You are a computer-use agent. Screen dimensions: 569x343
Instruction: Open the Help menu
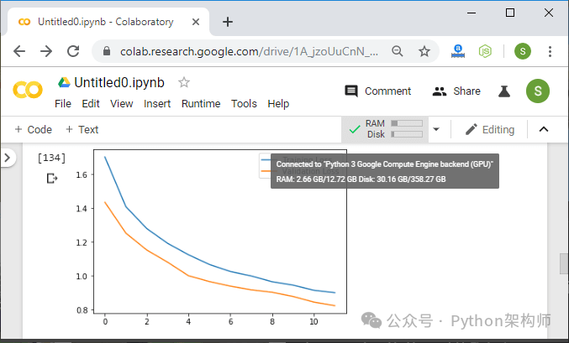click(278, 104)
